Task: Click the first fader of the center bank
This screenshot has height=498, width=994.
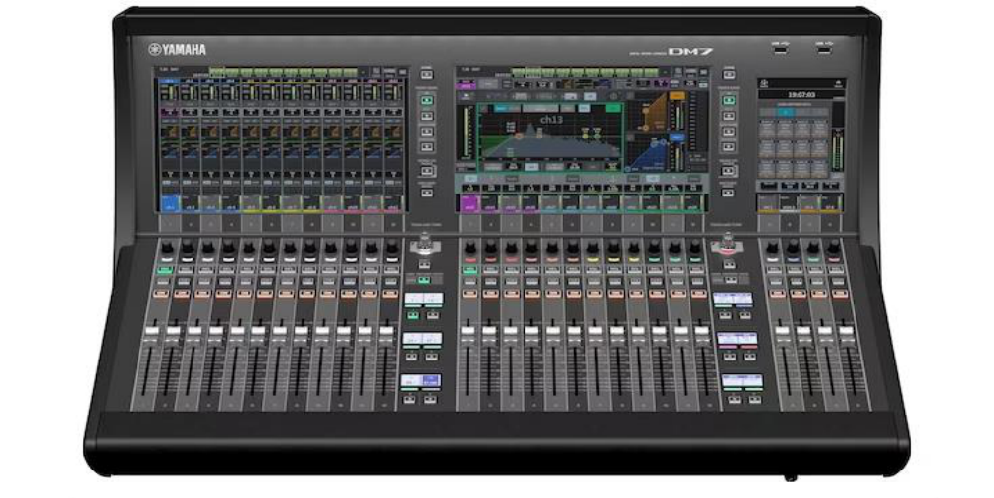Action: click(x=468, y=333)
